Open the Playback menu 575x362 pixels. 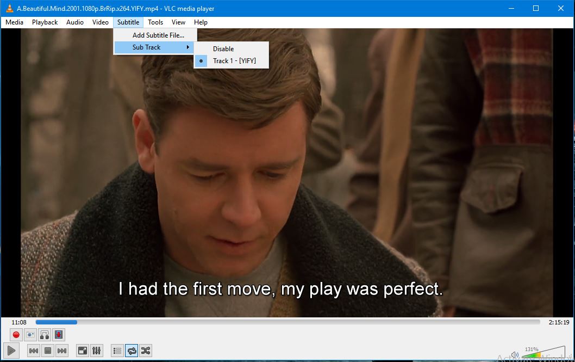point(44,22)
